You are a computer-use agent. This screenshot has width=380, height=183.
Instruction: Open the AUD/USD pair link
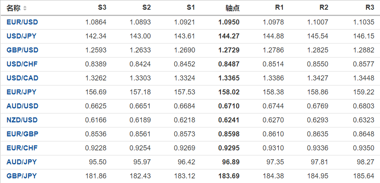pos(22,106)
